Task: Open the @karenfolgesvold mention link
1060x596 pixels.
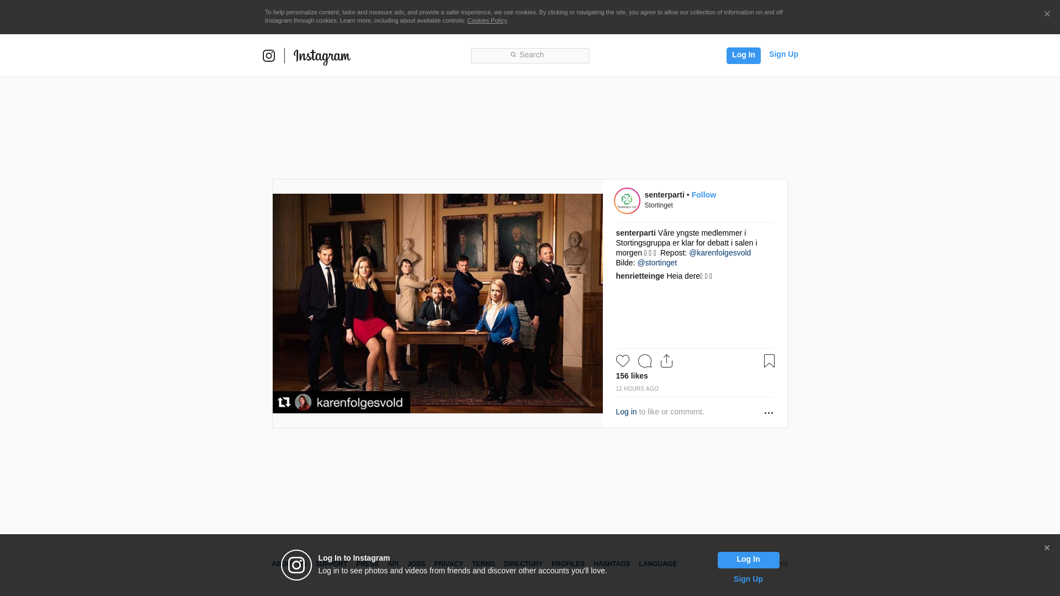Action: click(x=720, y=253)
